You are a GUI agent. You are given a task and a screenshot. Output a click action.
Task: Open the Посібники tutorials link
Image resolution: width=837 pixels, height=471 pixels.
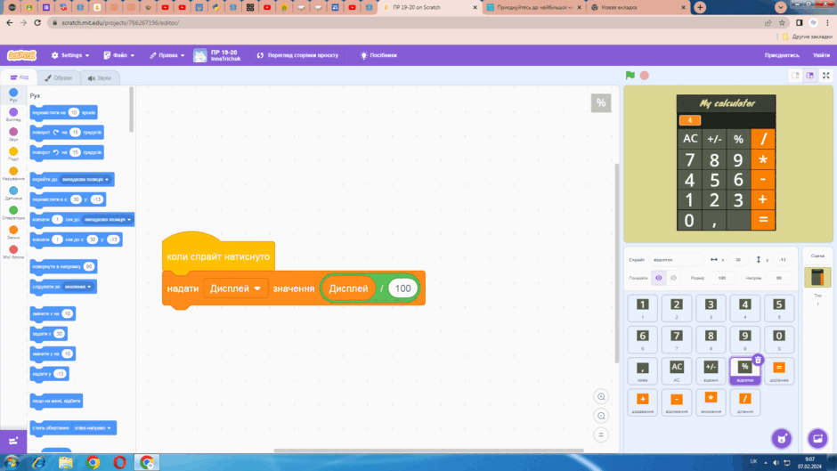[x=378, y=55]
